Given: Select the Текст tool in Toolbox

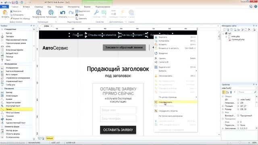Looking at the screenshot, I should (x=8, y=60).
